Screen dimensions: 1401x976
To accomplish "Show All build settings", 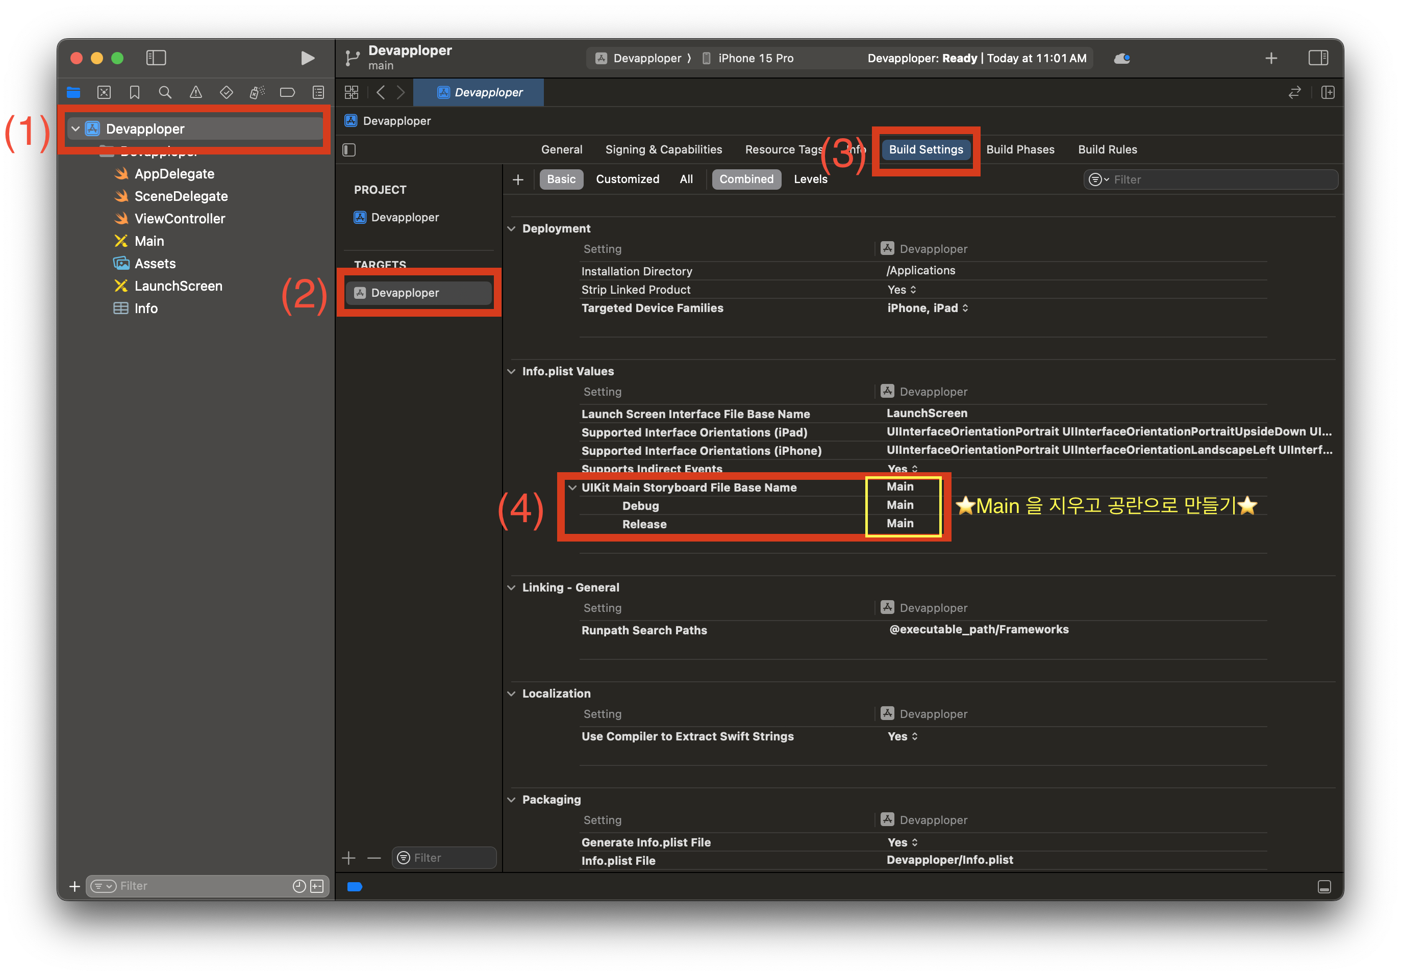I will pyautogui.click(x=686, y=179).
